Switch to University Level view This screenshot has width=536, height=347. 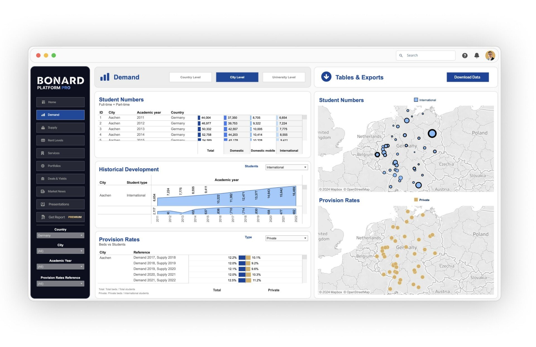click(284, 77)
